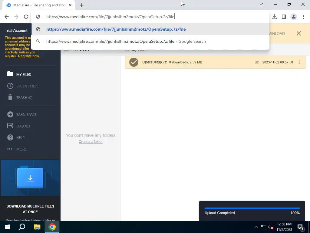Close the MediaFire tab
Screen dimensions: 310x233
(x=70, y=5)
